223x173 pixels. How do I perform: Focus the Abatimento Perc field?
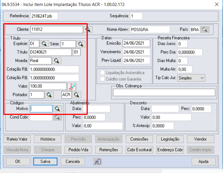click(x=94, y=117)
